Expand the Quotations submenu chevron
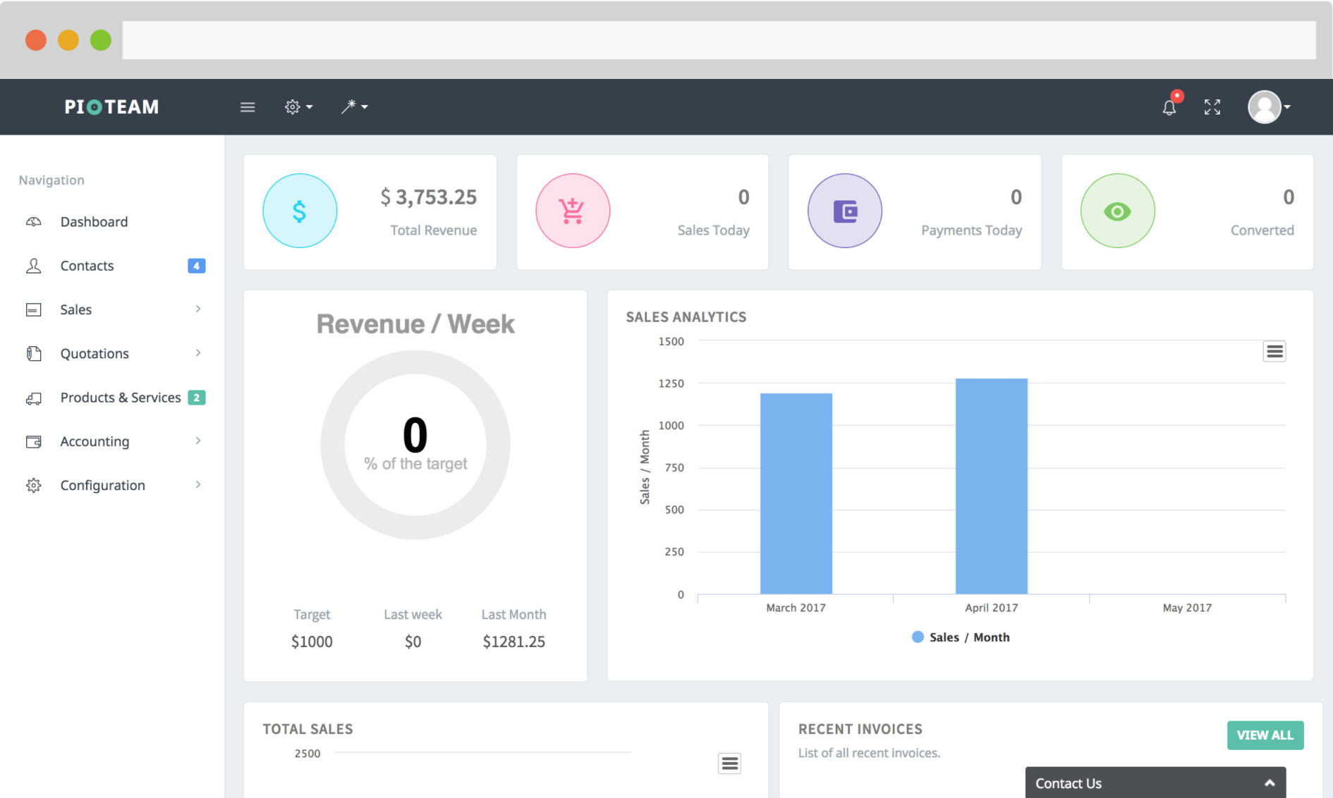 click(x=198, y=352)
